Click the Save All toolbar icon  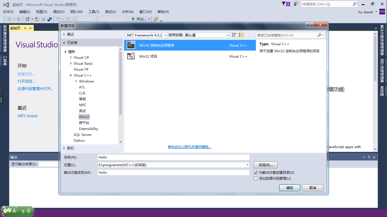click(50, 19)
